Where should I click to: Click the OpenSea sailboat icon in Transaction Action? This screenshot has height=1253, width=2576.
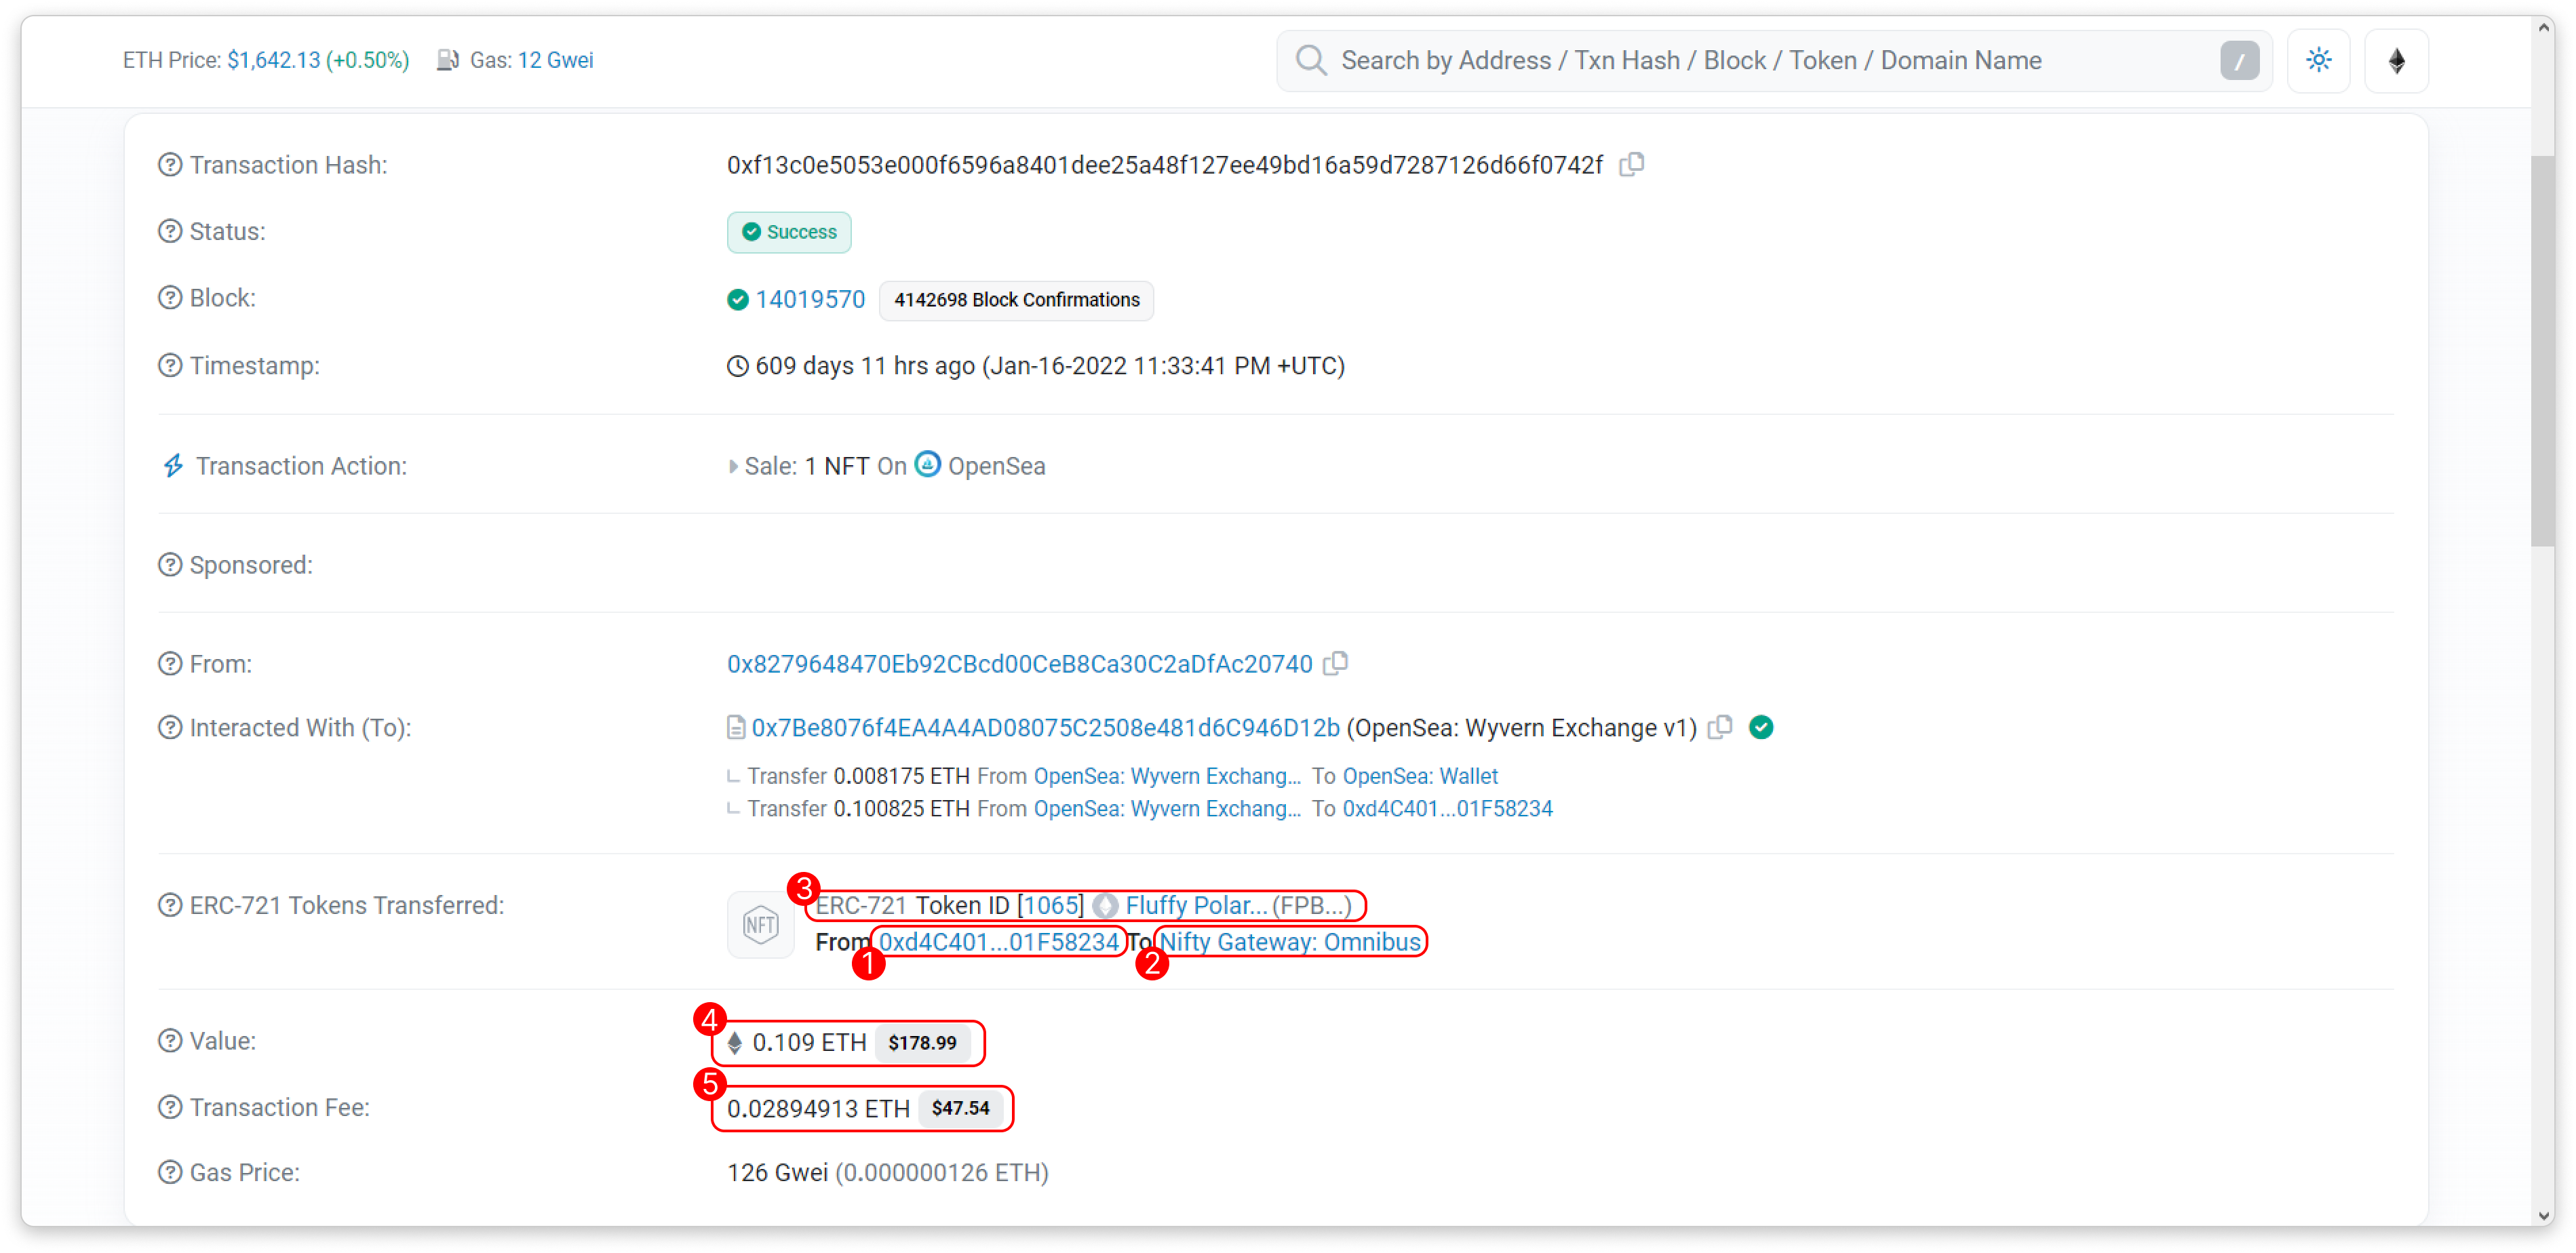(927, 464)
